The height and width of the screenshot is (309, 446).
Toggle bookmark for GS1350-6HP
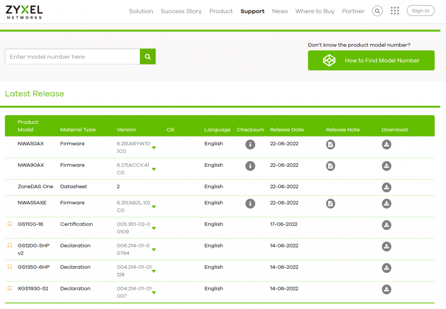click(x=10, y=267)
